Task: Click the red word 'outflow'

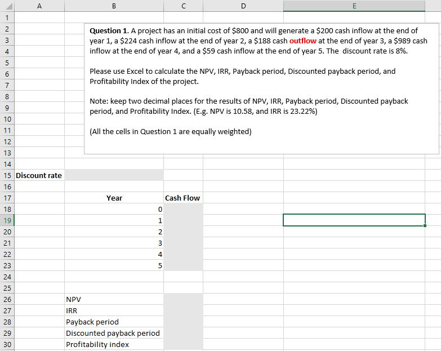Action: [303, 41]
